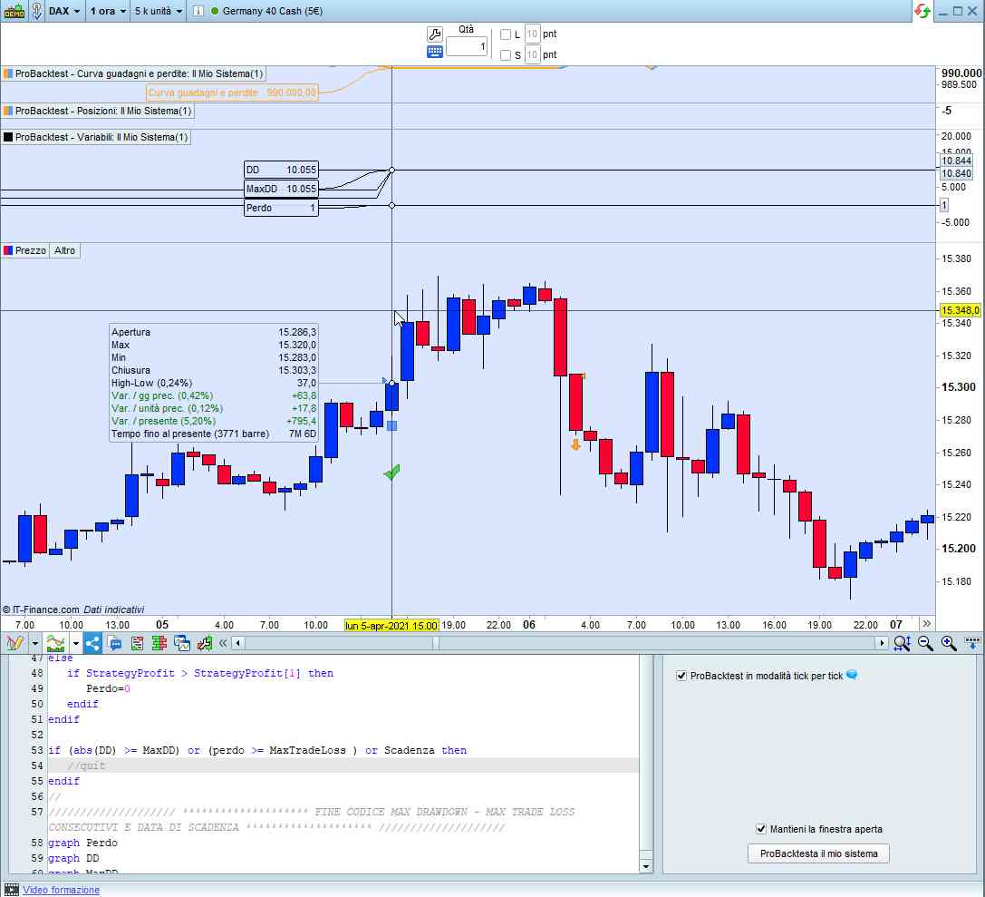
Task: Open the '1 ora' timeframe dropdown
Action: [x=108, y=11]
